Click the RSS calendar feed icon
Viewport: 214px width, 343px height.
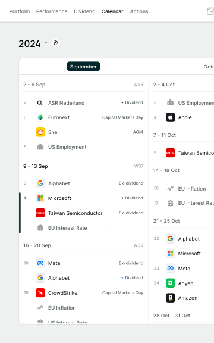tap(56, 43)
